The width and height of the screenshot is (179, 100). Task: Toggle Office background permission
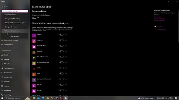click(x=62, y=73)
